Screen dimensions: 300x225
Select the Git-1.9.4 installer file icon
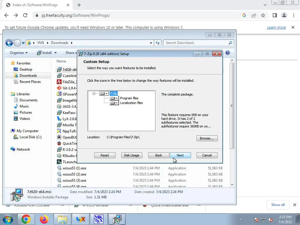(59, 88)
